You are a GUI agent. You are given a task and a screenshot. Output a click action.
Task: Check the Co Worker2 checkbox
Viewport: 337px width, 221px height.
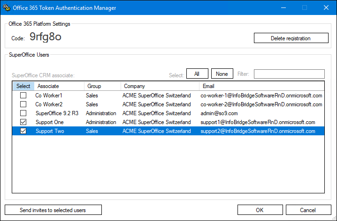click(x=23, y=104)
